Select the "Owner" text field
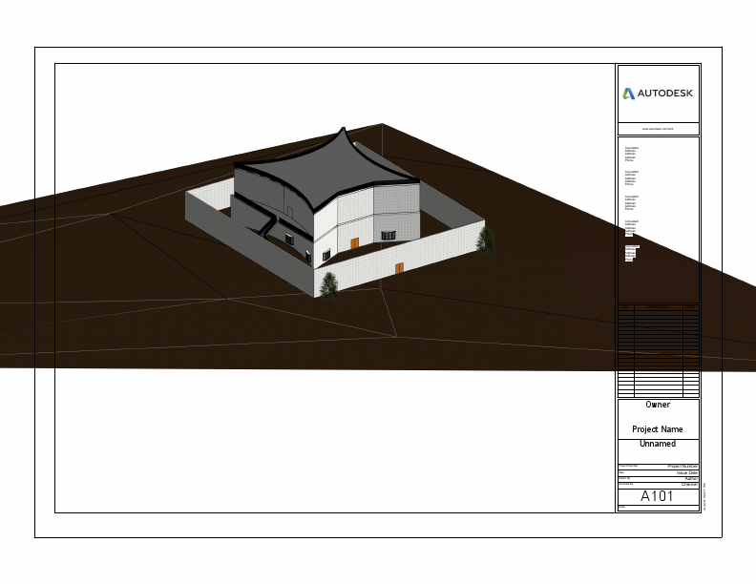Image resolution: width=756 pixels, height=584 pixels. tap(658, 405)
